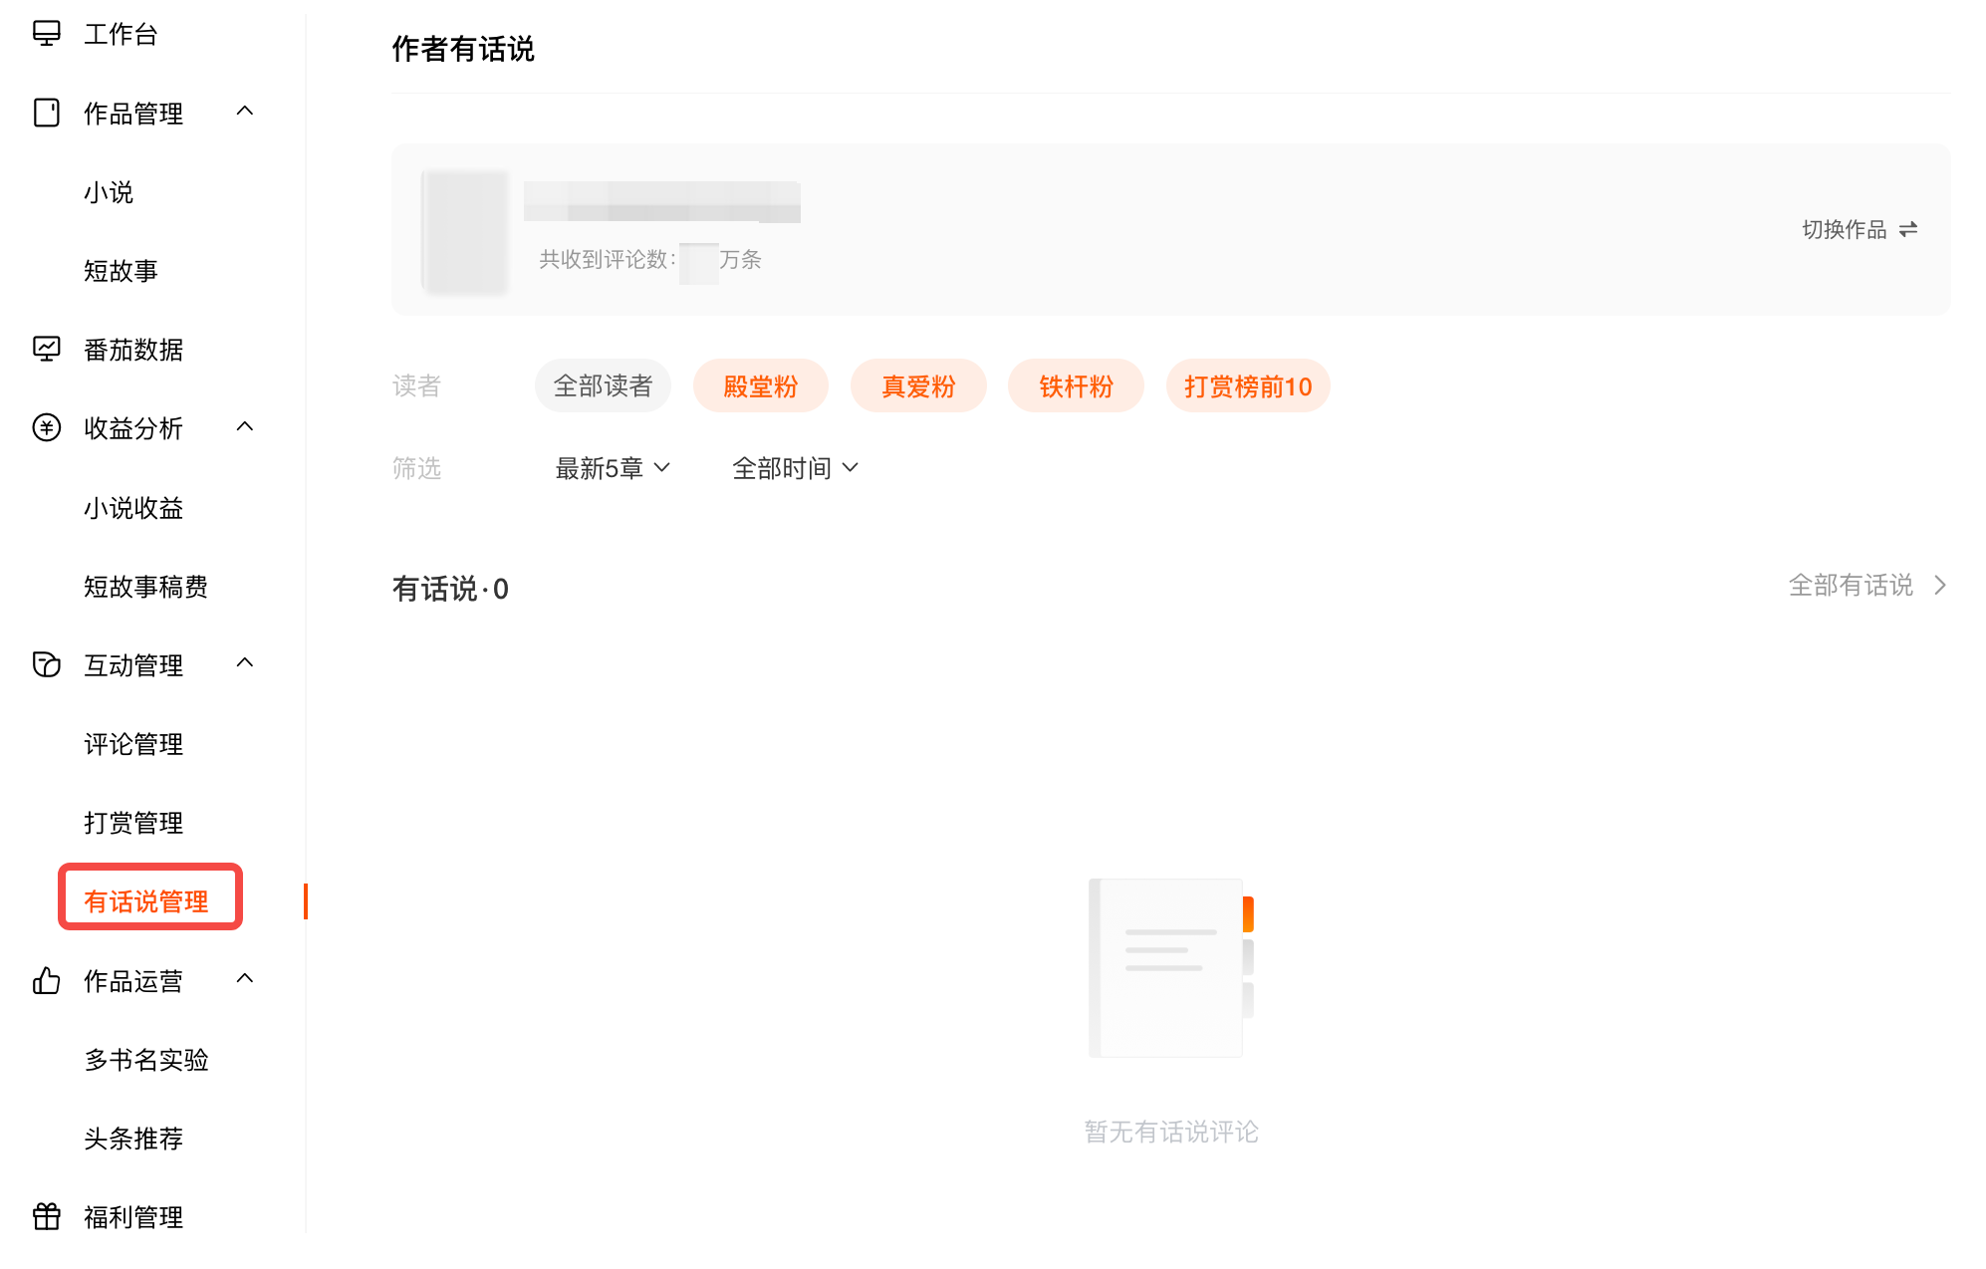Collapse the 收益分析 menu chevron
The image size is (1986, 1269).
245,426
